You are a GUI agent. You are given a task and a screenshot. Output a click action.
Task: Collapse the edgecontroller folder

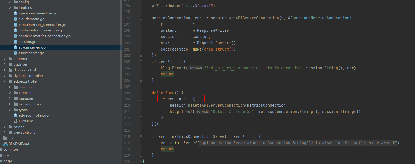coord(4,81)
